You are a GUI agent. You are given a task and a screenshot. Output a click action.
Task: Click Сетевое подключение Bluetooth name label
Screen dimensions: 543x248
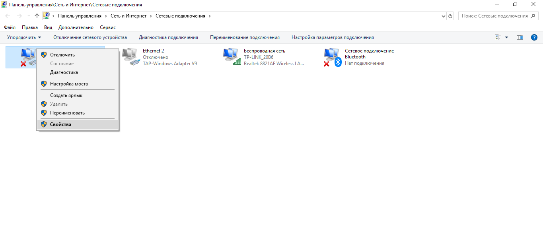coord(369,54)
